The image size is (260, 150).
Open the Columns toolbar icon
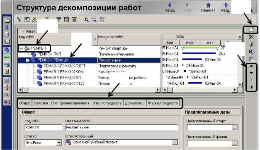(x=66, y=20)
